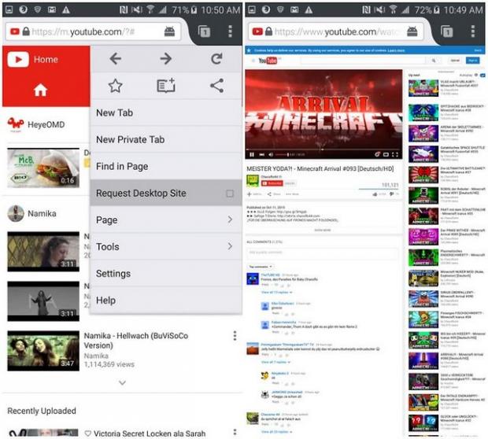Bookmark the page with the star icon
488x439 pixels.
tap(115, 87)
